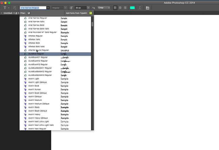The height and width of the screenshot is (150, 219).
Task: Select Avenir Heavy Oblique font
Action: click(55, 118)
